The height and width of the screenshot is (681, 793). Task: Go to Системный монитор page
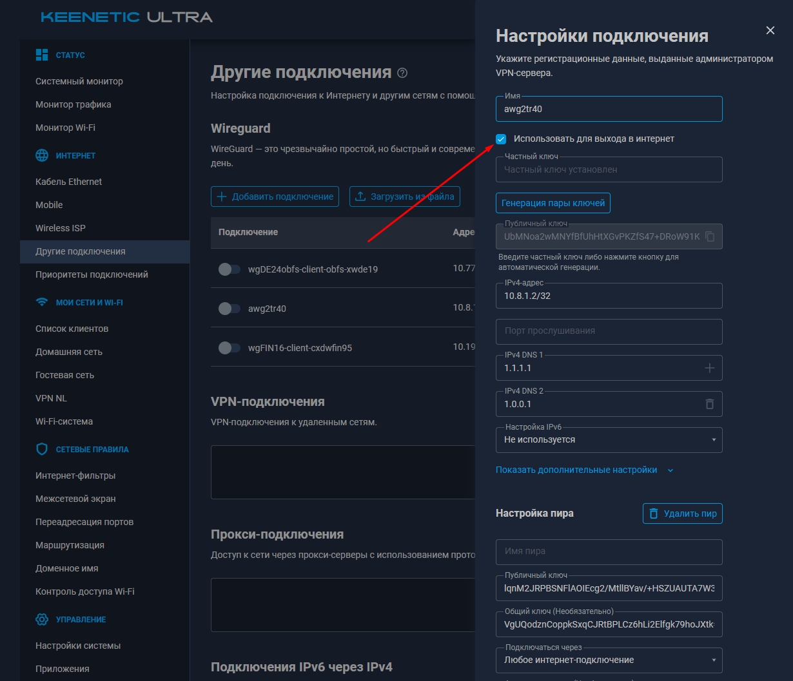pos(79,81)
